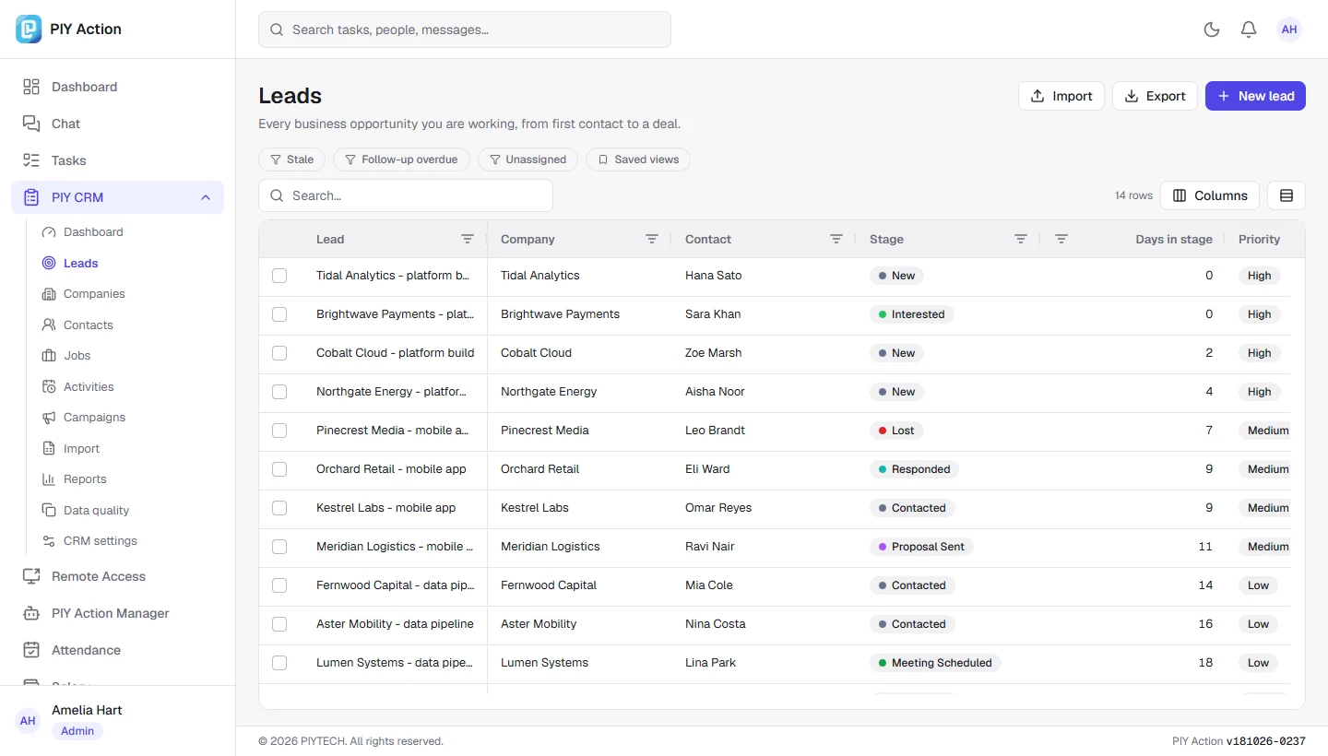
Task: Open Amelia Hart account menu in sidebar
Action: click(117, 720)
